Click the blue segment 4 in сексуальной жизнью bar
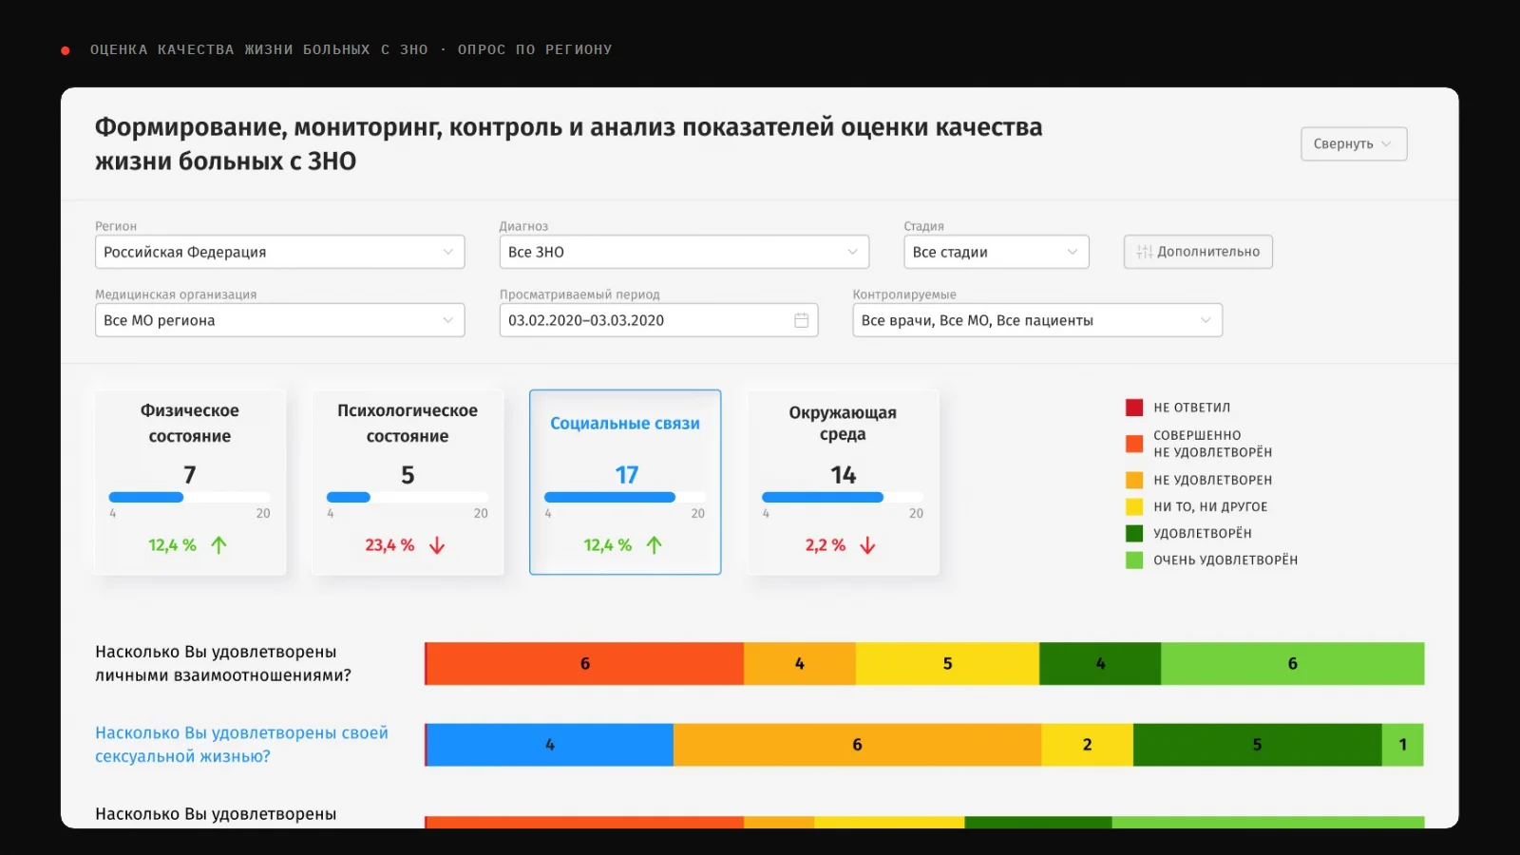1520x855 pixels. coord(550,745)
